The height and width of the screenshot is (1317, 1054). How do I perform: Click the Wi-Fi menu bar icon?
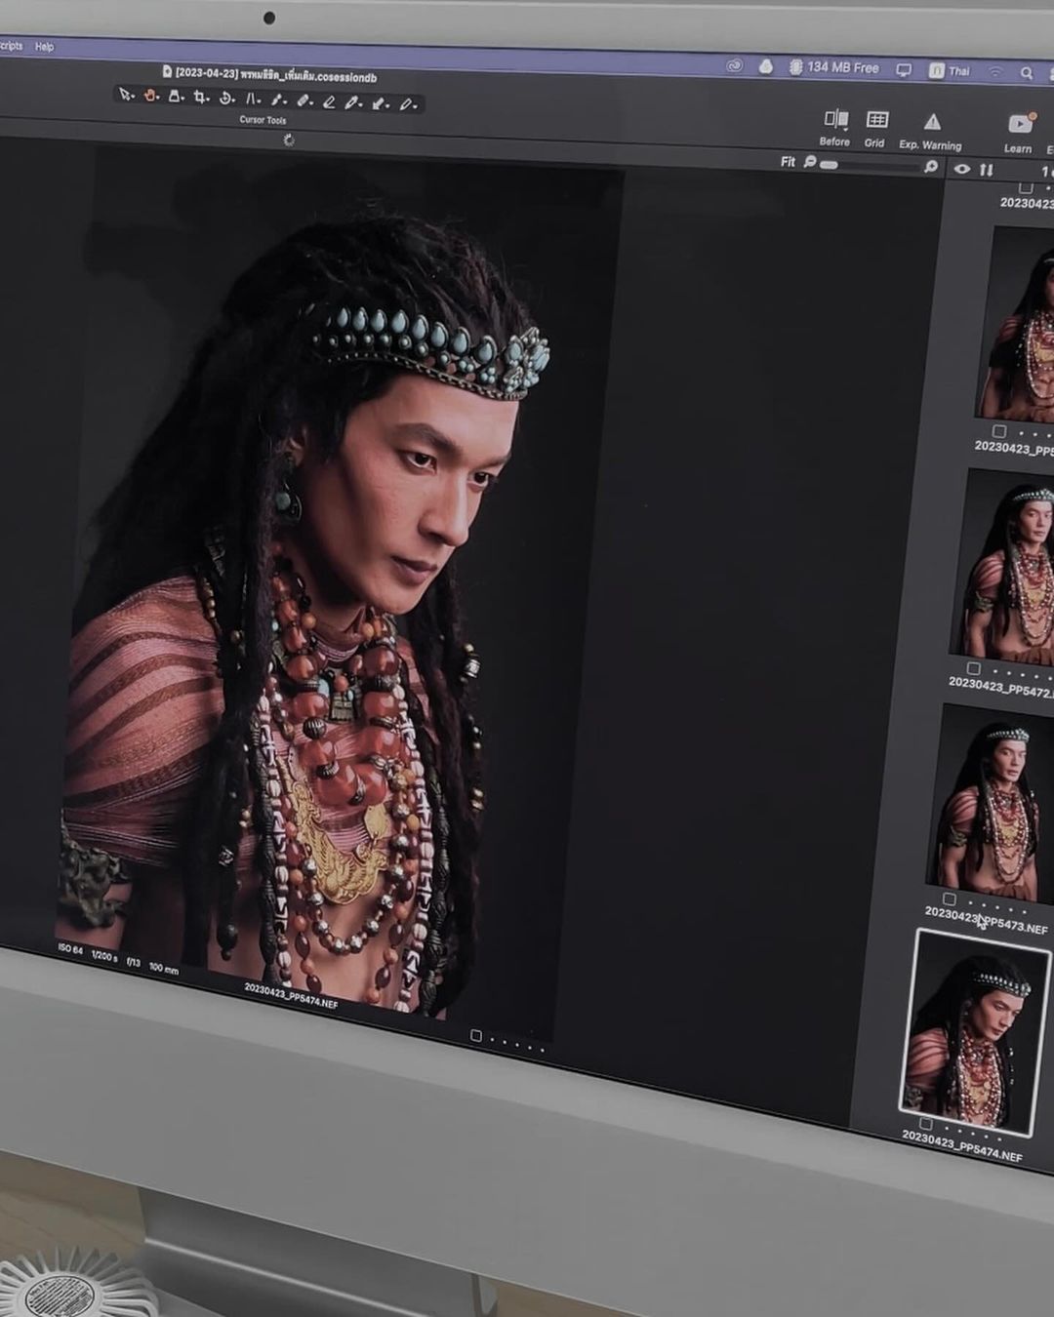click(x=995, y=71)
